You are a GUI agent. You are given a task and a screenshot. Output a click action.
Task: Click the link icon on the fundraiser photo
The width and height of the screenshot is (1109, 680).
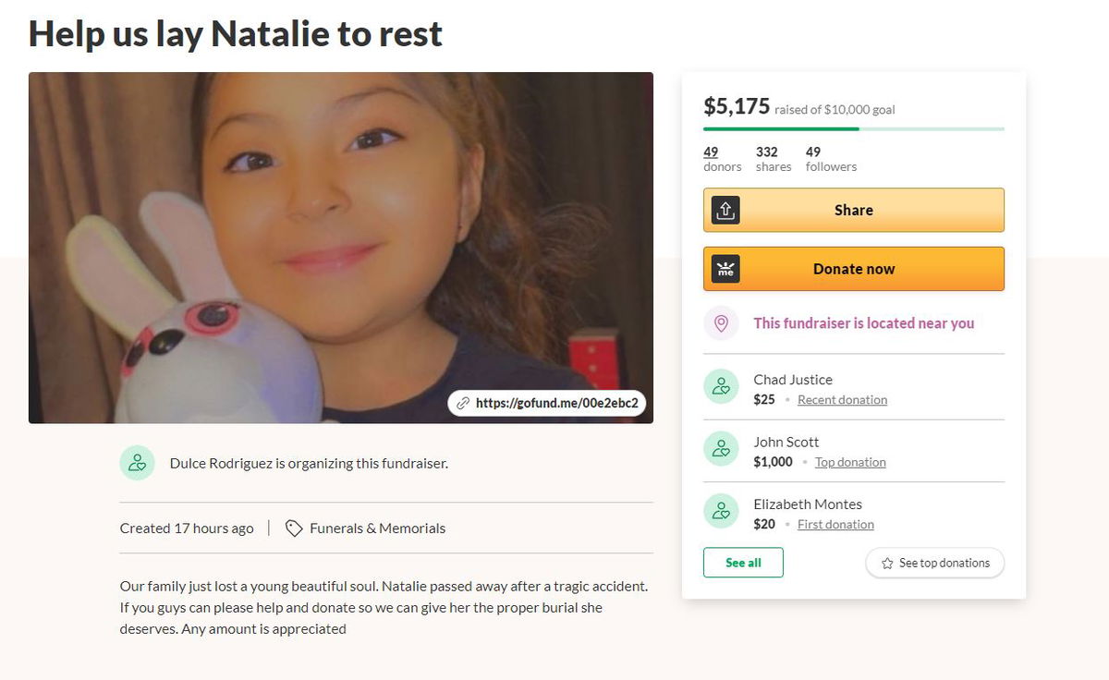(x=464, y=404)
